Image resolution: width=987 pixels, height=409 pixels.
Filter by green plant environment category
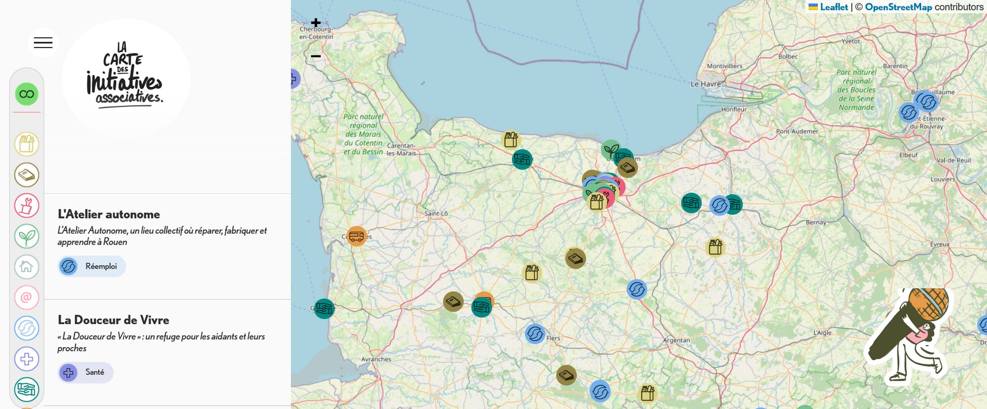tap(27, 236)
